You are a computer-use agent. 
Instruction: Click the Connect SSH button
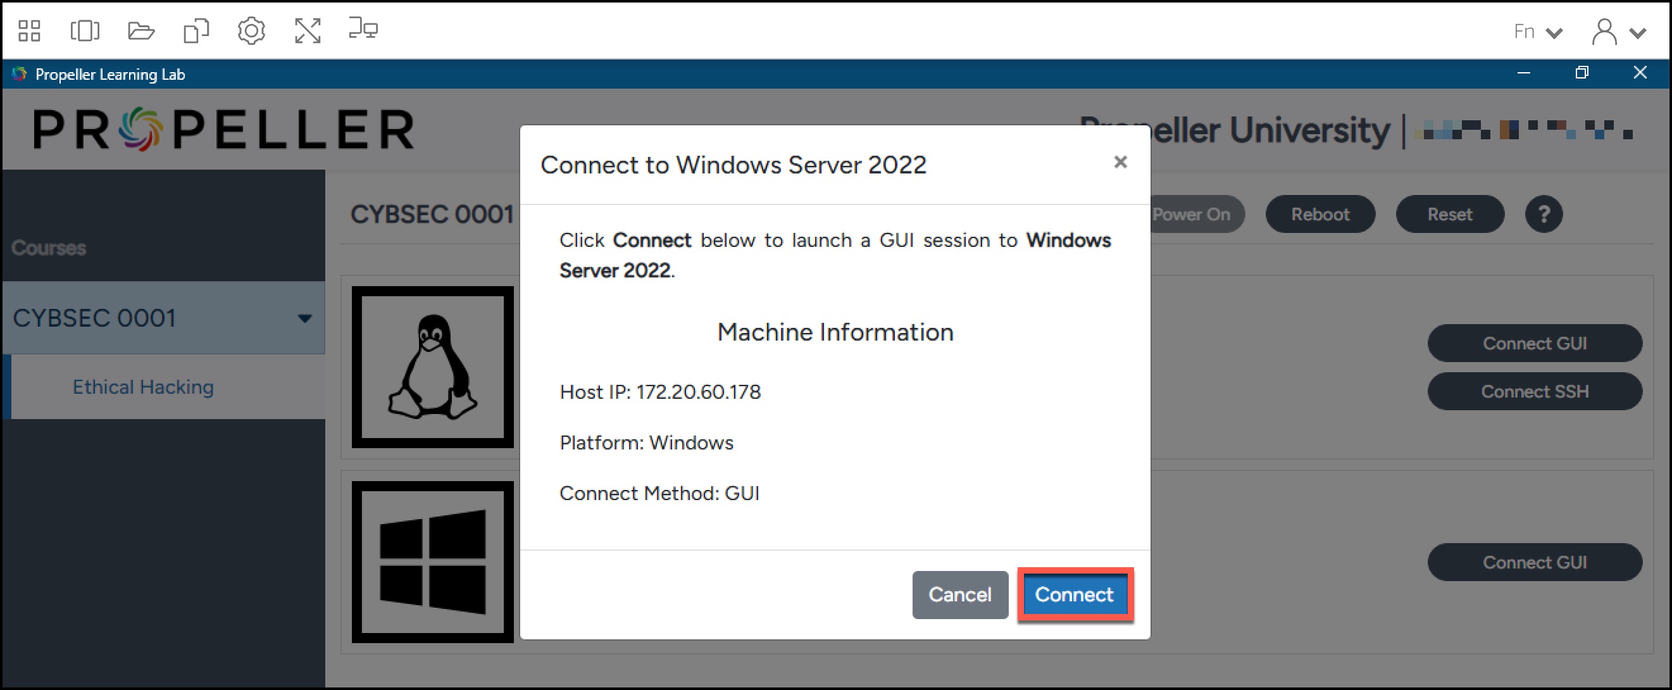tap(1535, 391)
